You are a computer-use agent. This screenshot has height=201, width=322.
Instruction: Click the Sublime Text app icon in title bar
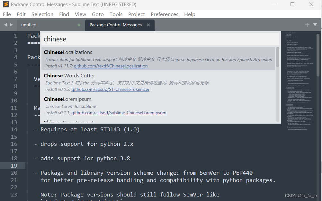click(6, 4)
